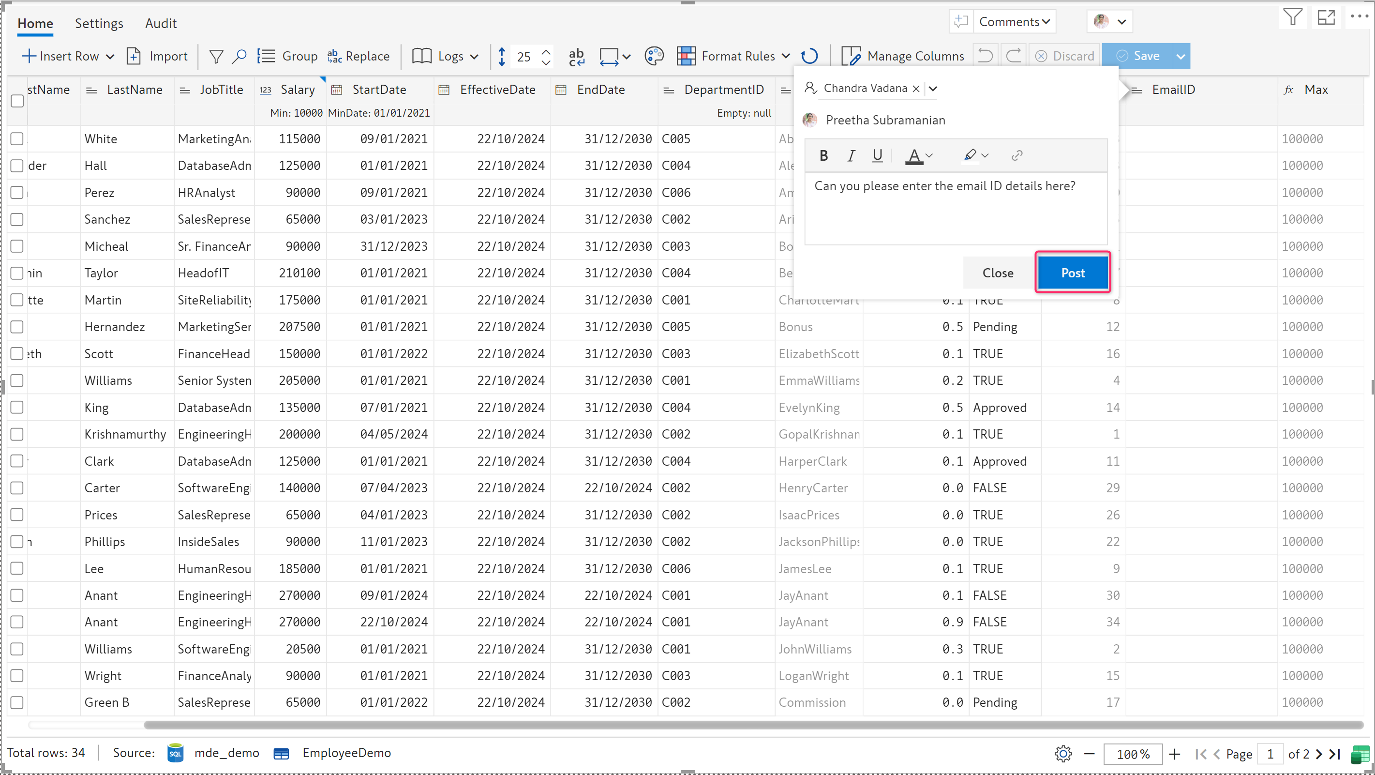Open the settings gear in status bar
This screenshot has height=775, width=1375.
point(1063,754)
